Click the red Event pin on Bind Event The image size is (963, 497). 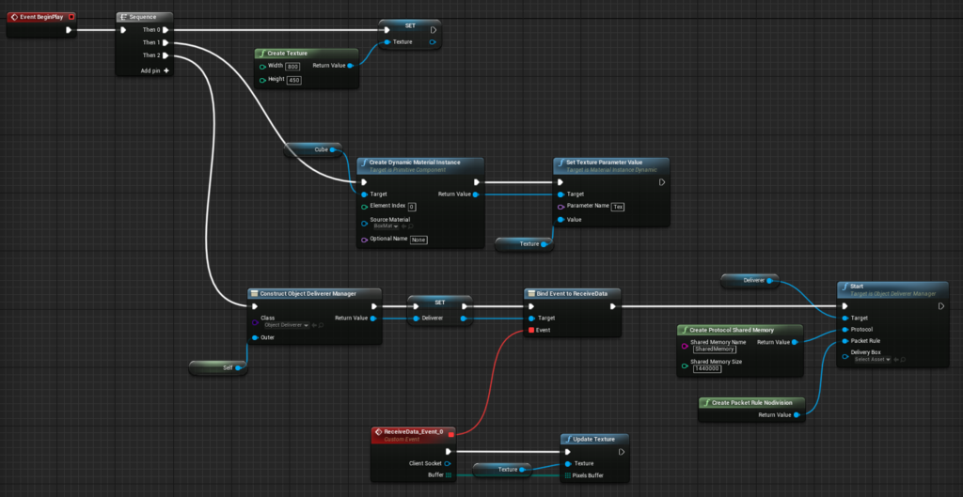pyautogui.click(x=531, y=330)
